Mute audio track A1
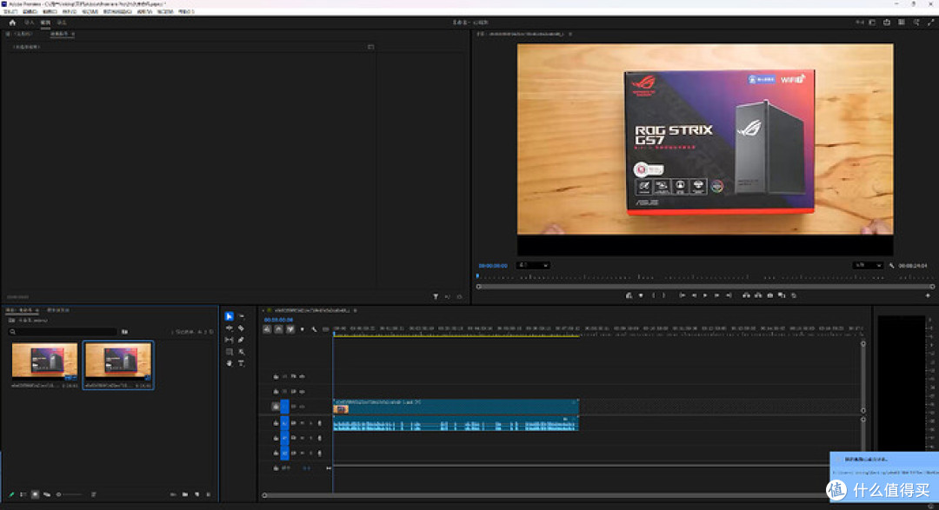This screenshot has width=939, height=510. click(303, 423)
